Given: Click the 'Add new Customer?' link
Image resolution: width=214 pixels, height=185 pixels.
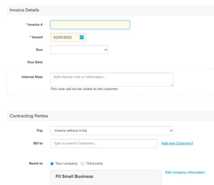Looking at the screenshot, I should click(x=177, y=143).
